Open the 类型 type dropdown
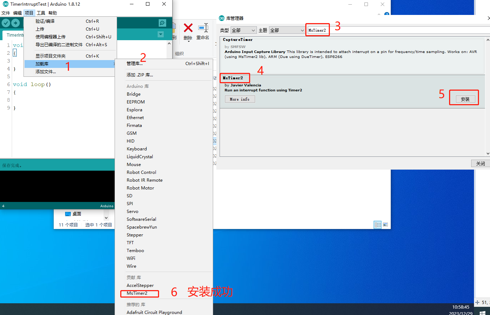This screenshot has height=315, width=490. [243, 30]
